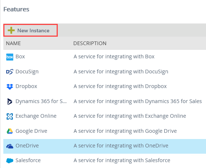206x168 pixels.
Task: Select the Google Drive feature name
Action: (31, 131)
